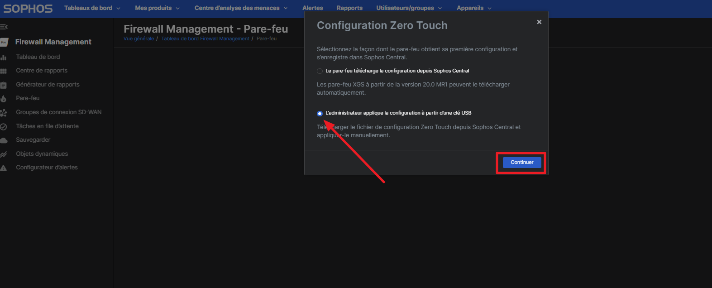Click the Pare-feu breadcrumb
712x288 pixels.
[267, 39]
